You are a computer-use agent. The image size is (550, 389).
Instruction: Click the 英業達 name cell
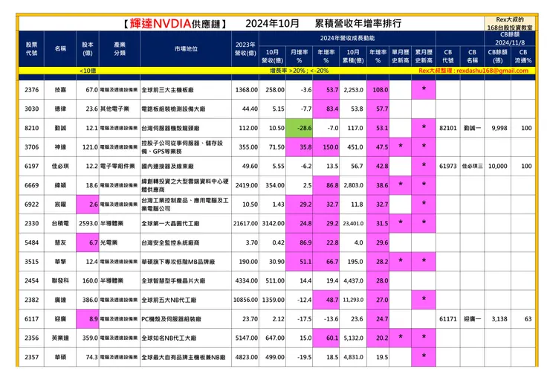60,338
